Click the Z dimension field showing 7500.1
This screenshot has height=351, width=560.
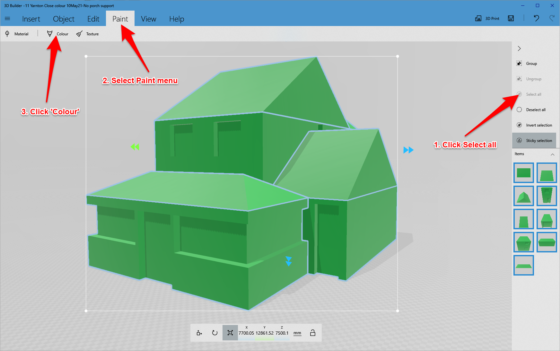[282, 333]
